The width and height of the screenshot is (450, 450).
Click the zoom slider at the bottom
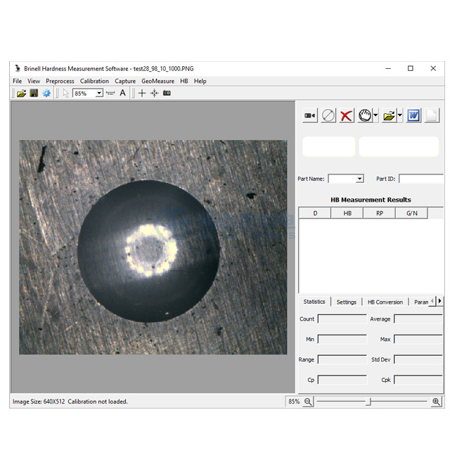pos(371,401)
